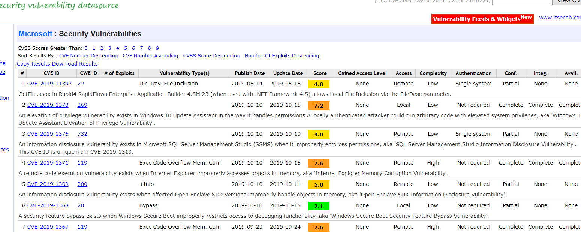The height and width of the screenshot is (232, 581).
Task: Open CVE-2019-1371 details
Action: pos(48,163)
